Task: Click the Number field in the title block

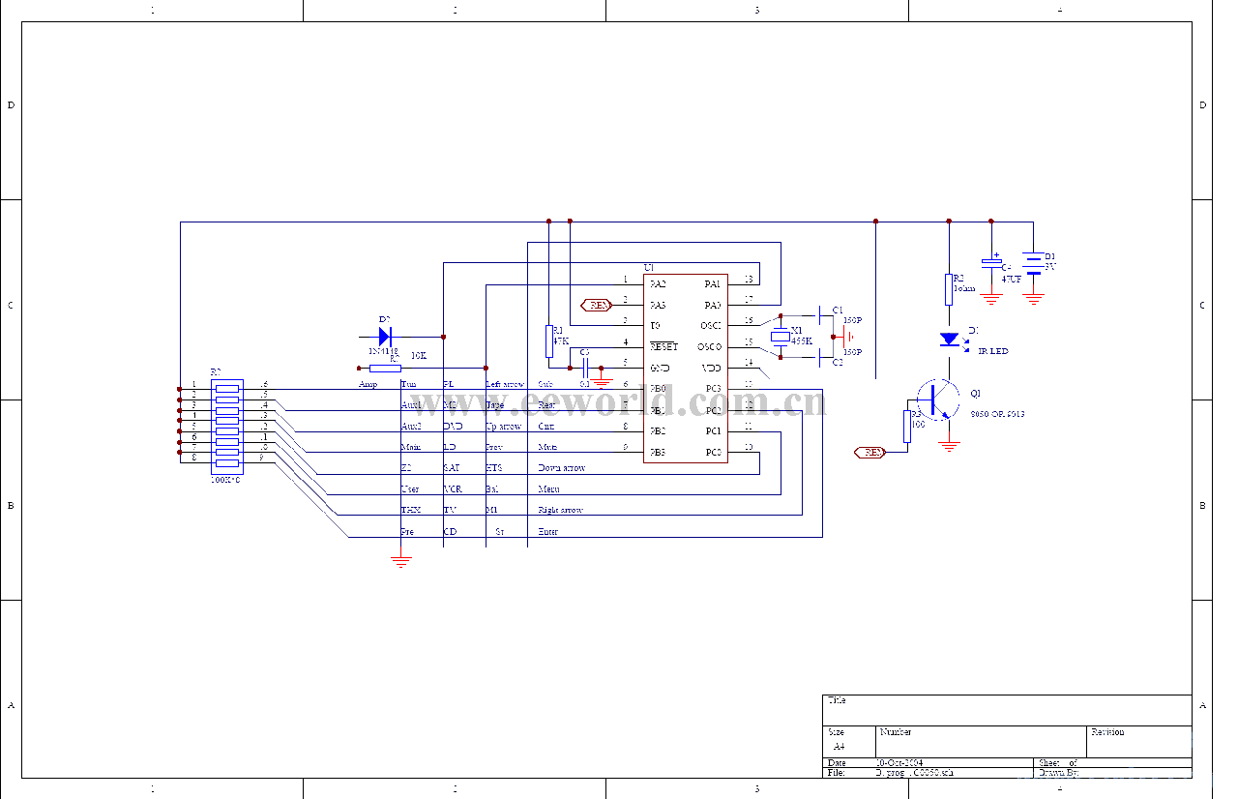Action: pyautogui.click(x=981, y=742)
